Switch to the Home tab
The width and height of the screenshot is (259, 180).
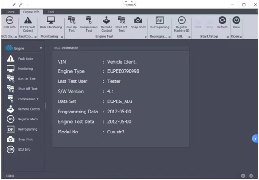[11, 12]
